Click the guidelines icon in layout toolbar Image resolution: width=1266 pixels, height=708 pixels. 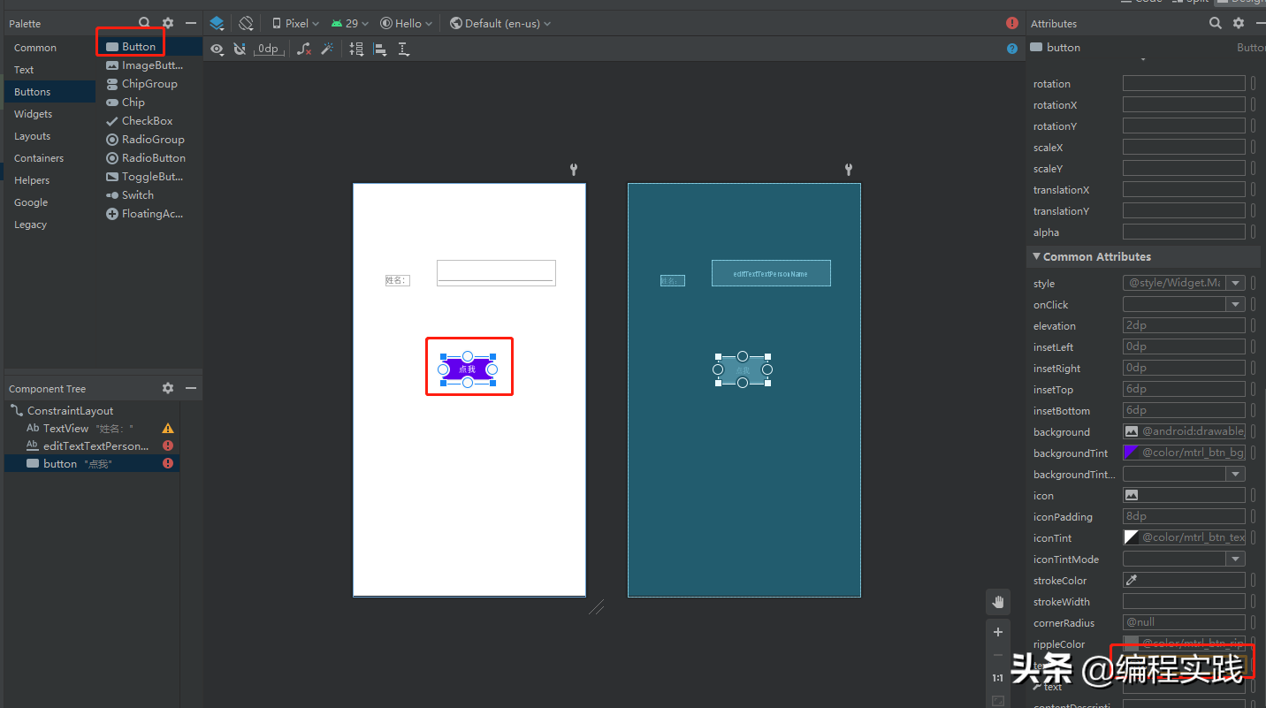404,49
